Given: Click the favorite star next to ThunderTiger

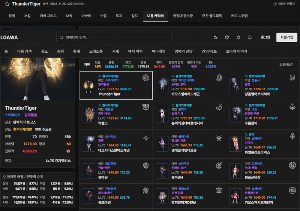Looking at the screenshot, I should coord(7,4).
